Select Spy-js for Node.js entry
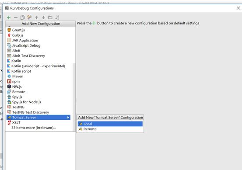Viewport: 242px width, 170px height. (38, 102)
